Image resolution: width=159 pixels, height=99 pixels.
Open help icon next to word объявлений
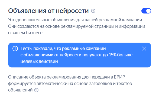[x=36, y=90]
